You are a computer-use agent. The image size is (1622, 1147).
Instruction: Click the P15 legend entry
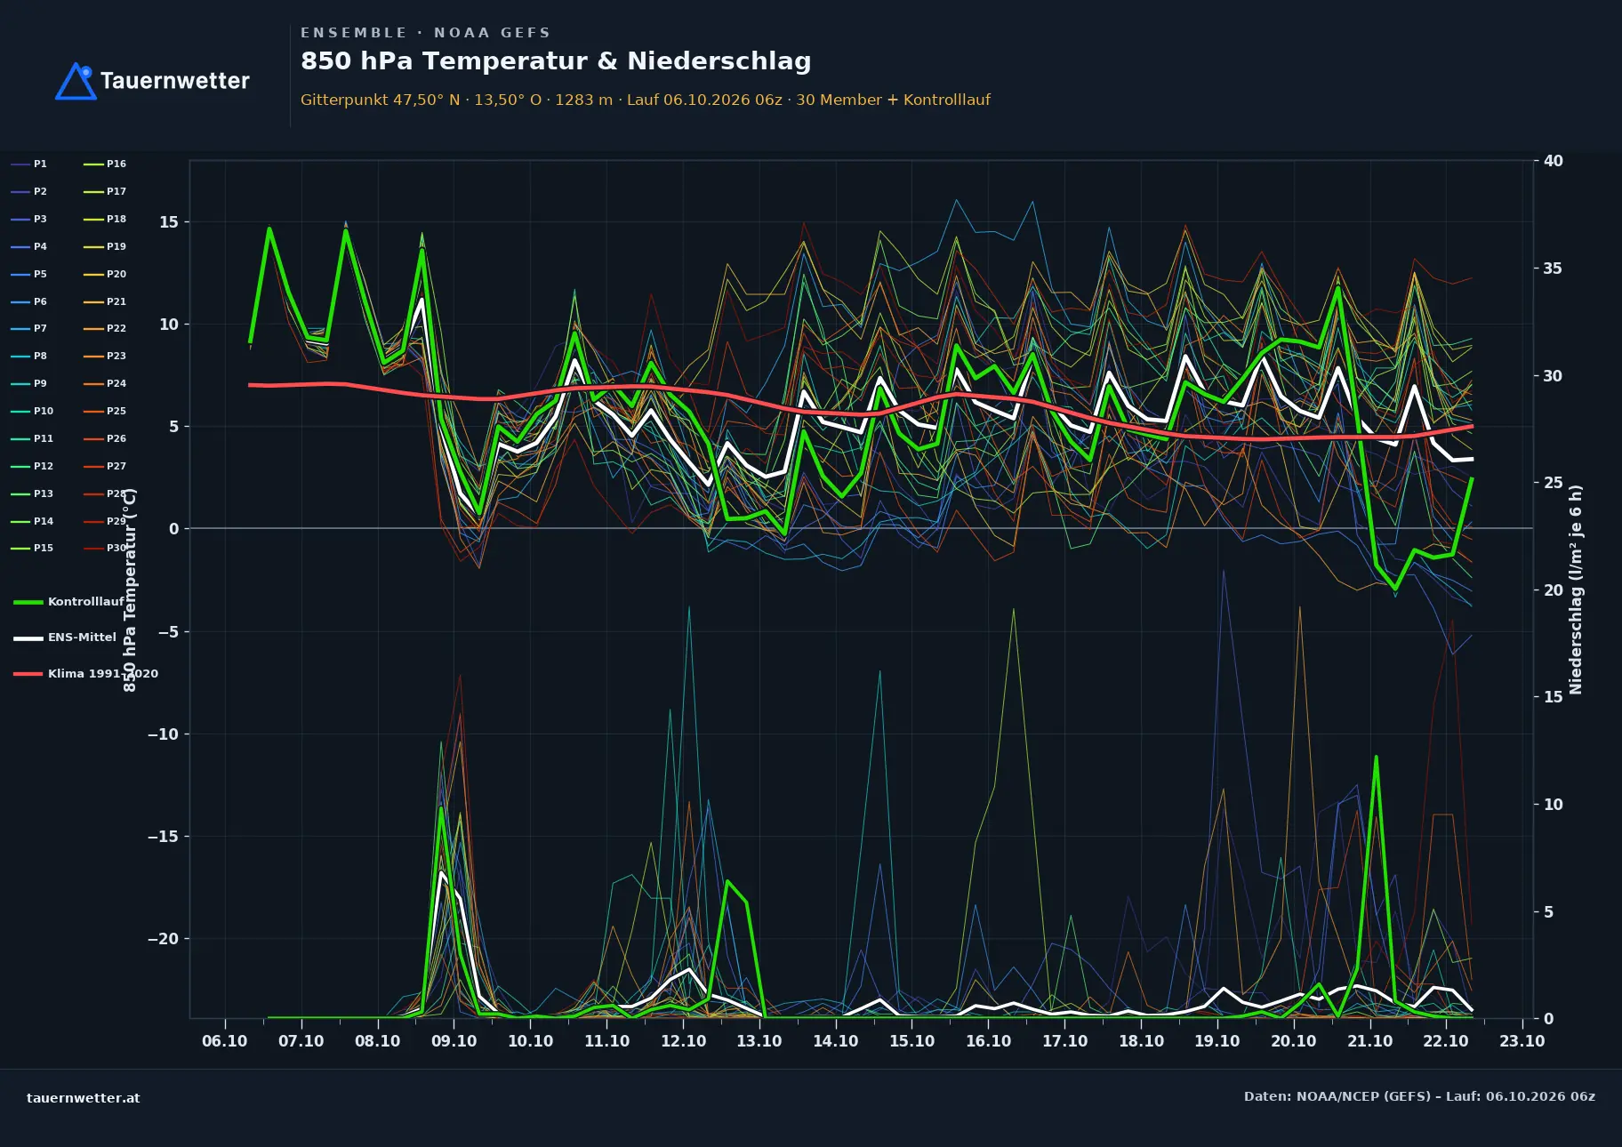tap(32, 548)
